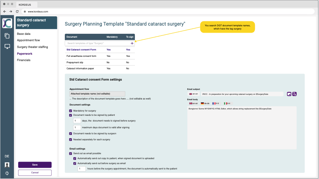This screenshot has width=319, height=179.
Task: Click the Kordeus logo icon
Action: point(7,23)
